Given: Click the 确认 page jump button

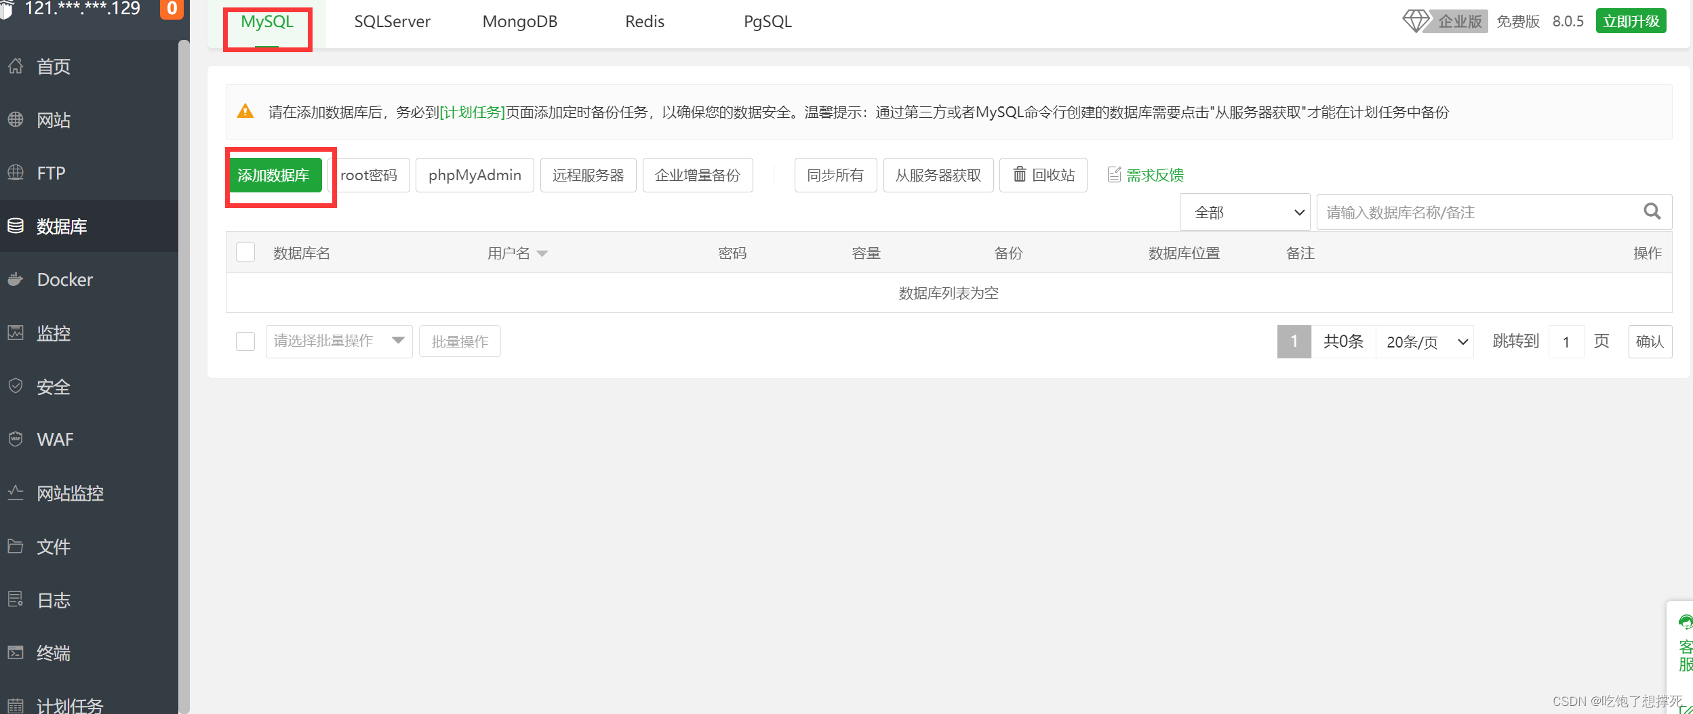Looking at the screenshot, I should pos(1650,341).
